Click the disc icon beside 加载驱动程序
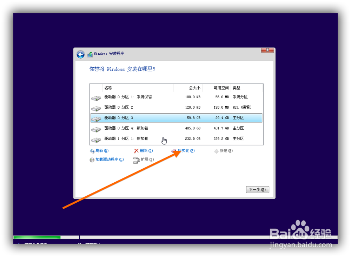This screenshot has height=257, width=351. [92, 160]
